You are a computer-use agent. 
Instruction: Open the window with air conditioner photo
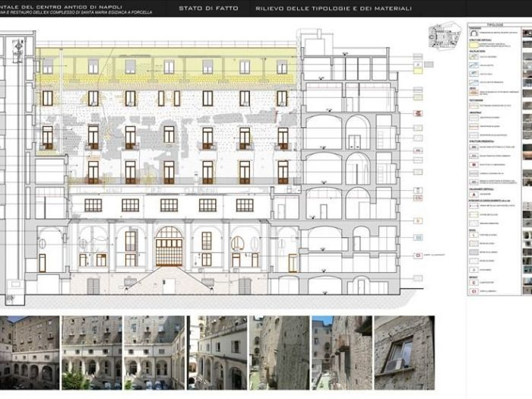point(404,353)
